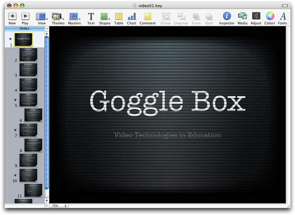Viewport: 295px width, 215px height.
Task: Open the Colors picker
Action: pos(270,16)
